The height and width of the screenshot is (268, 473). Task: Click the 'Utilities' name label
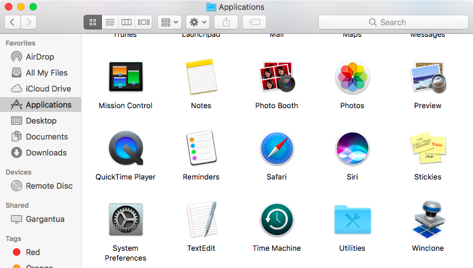pos(352,248)
